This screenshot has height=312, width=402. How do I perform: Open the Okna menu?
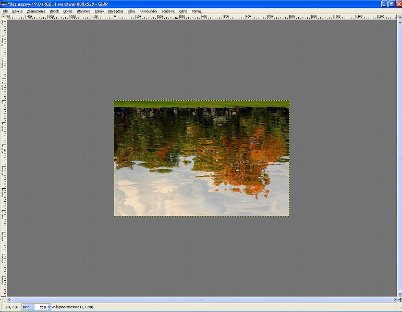pos(183,11)
